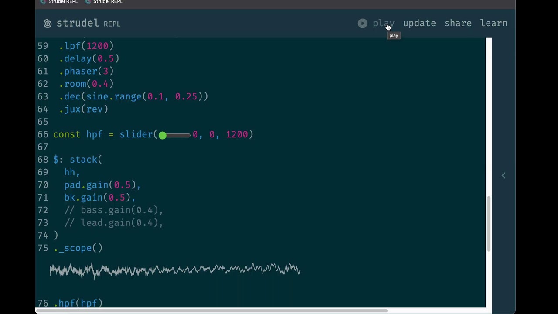The image size is (558, 314).
Task: Open the share option
Action: [x=458, y=24]
